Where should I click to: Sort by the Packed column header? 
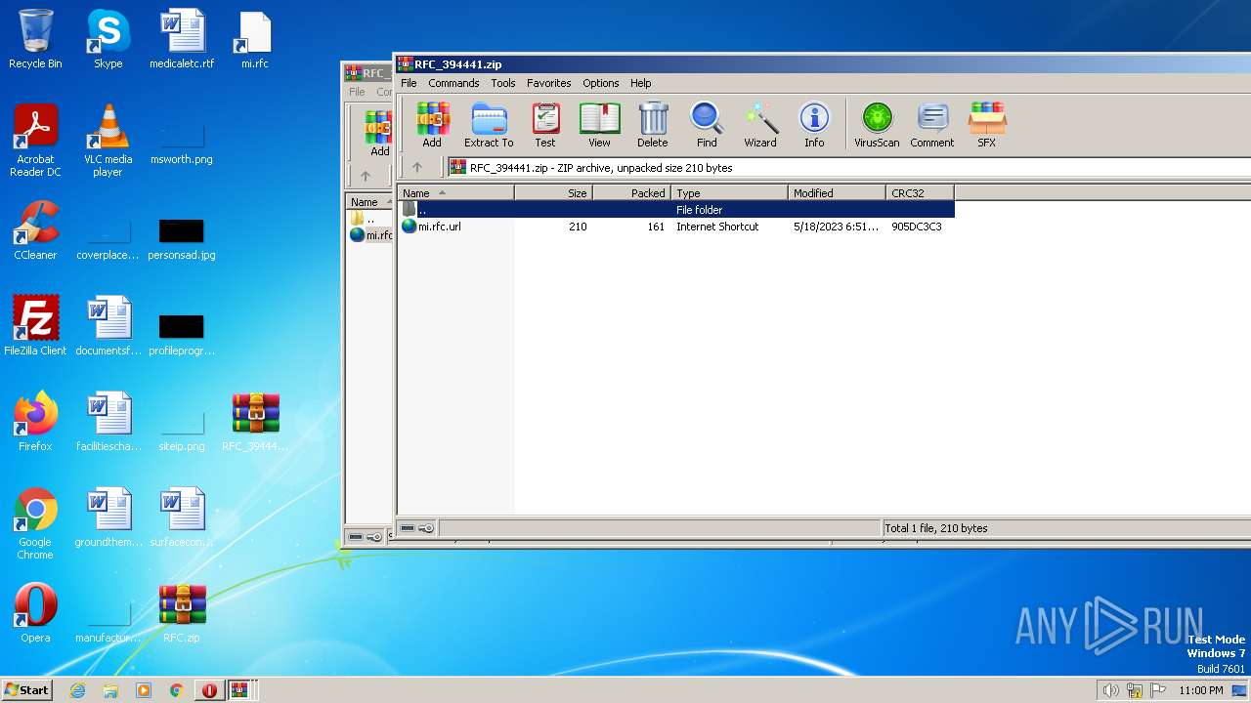point(631,193)
